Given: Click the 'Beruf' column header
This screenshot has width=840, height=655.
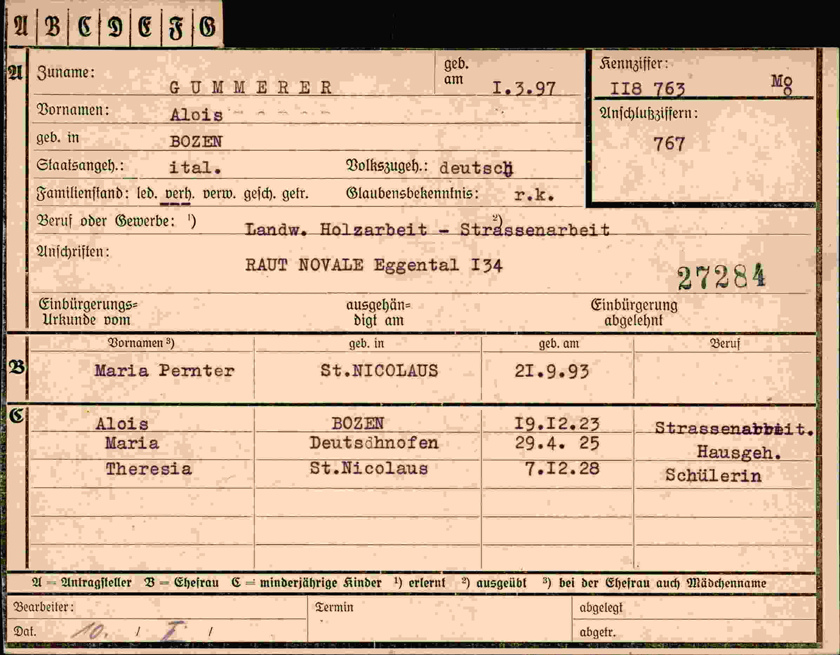Looking at the screenshot, I should (x=725, y=343).
